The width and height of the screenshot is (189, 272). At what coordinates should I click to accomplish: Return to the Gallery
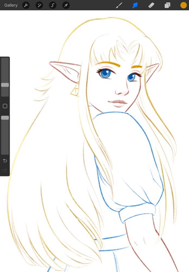coord(11,5)
